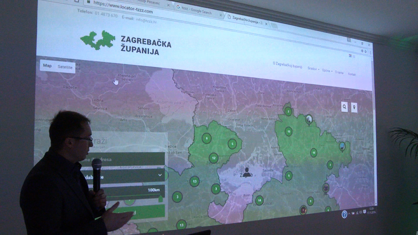Click the magnifier search button on the map
The height and width of the screenshot is (235, 418).
[x=345, y=107]
